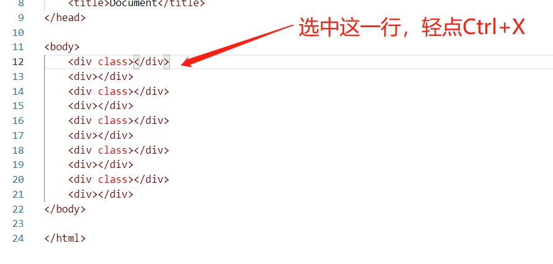
Task: Click the class attribute on line 16
Action: tap(112, 121)
